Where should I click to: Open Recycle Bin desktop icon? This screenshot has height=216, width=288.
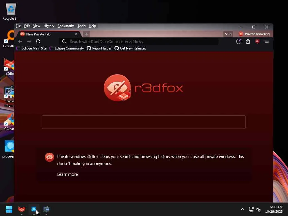(11, 12)
